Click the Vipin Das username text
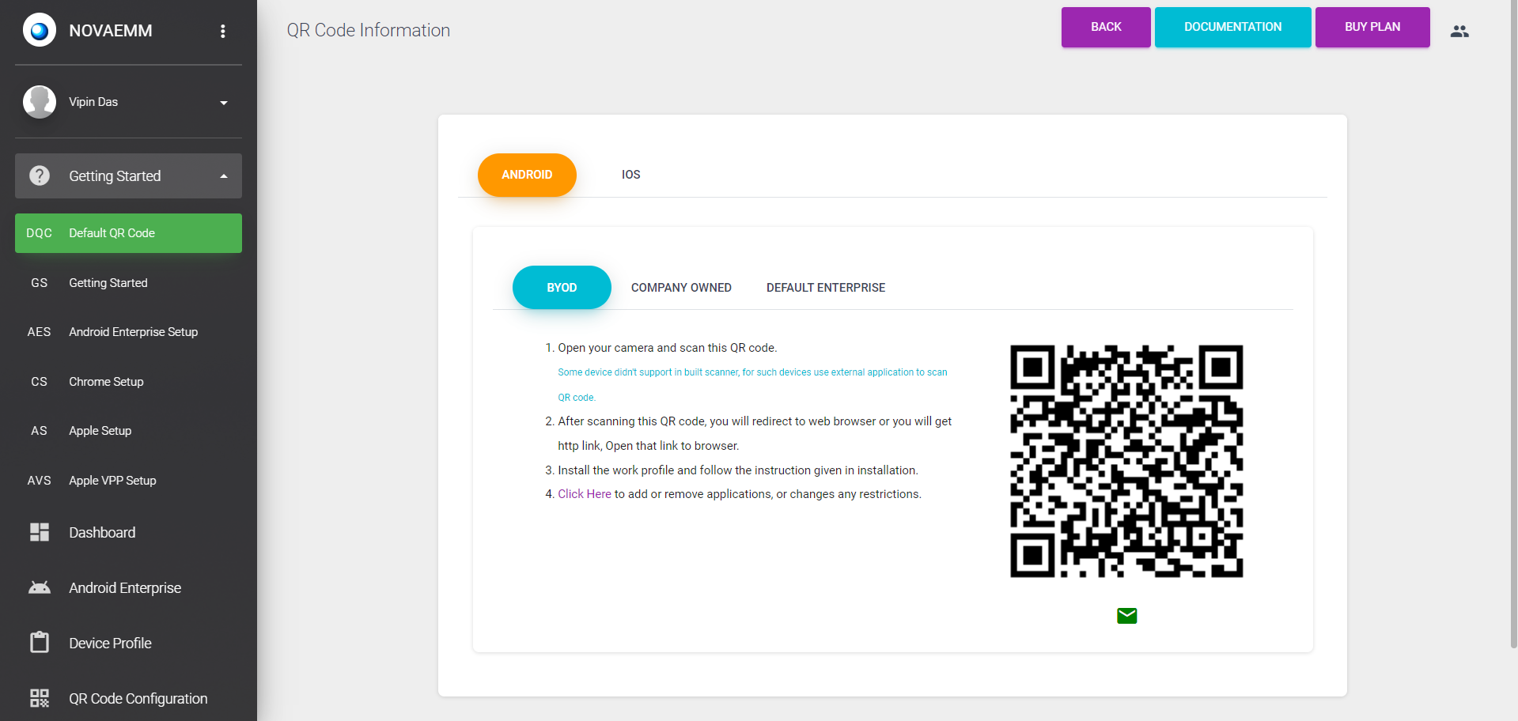 (x=93, y=102)
